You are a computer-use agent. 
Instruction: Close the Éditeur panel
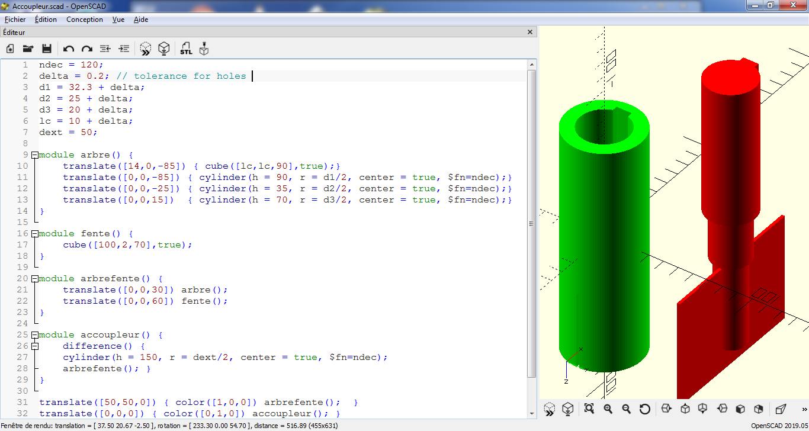click(x=531, y=32)
